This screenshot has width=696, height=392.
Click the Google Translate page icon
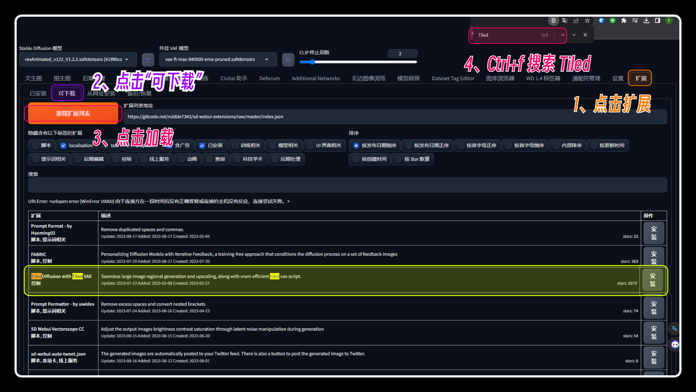click(565, 21)
